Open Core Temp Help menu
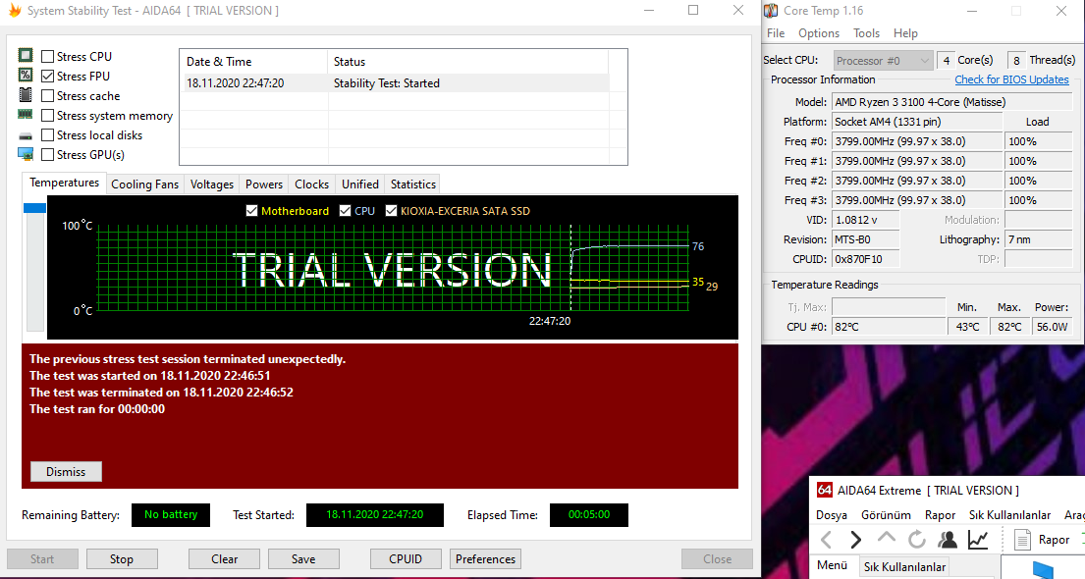 905,33
